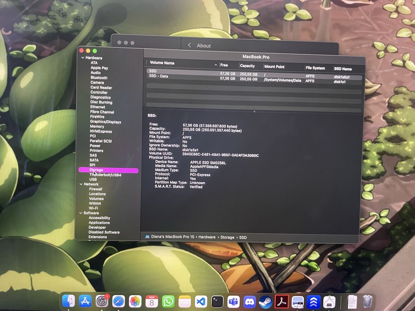Select Ethernet in the sidebar

pyautogui.click(x=98, y=107)
